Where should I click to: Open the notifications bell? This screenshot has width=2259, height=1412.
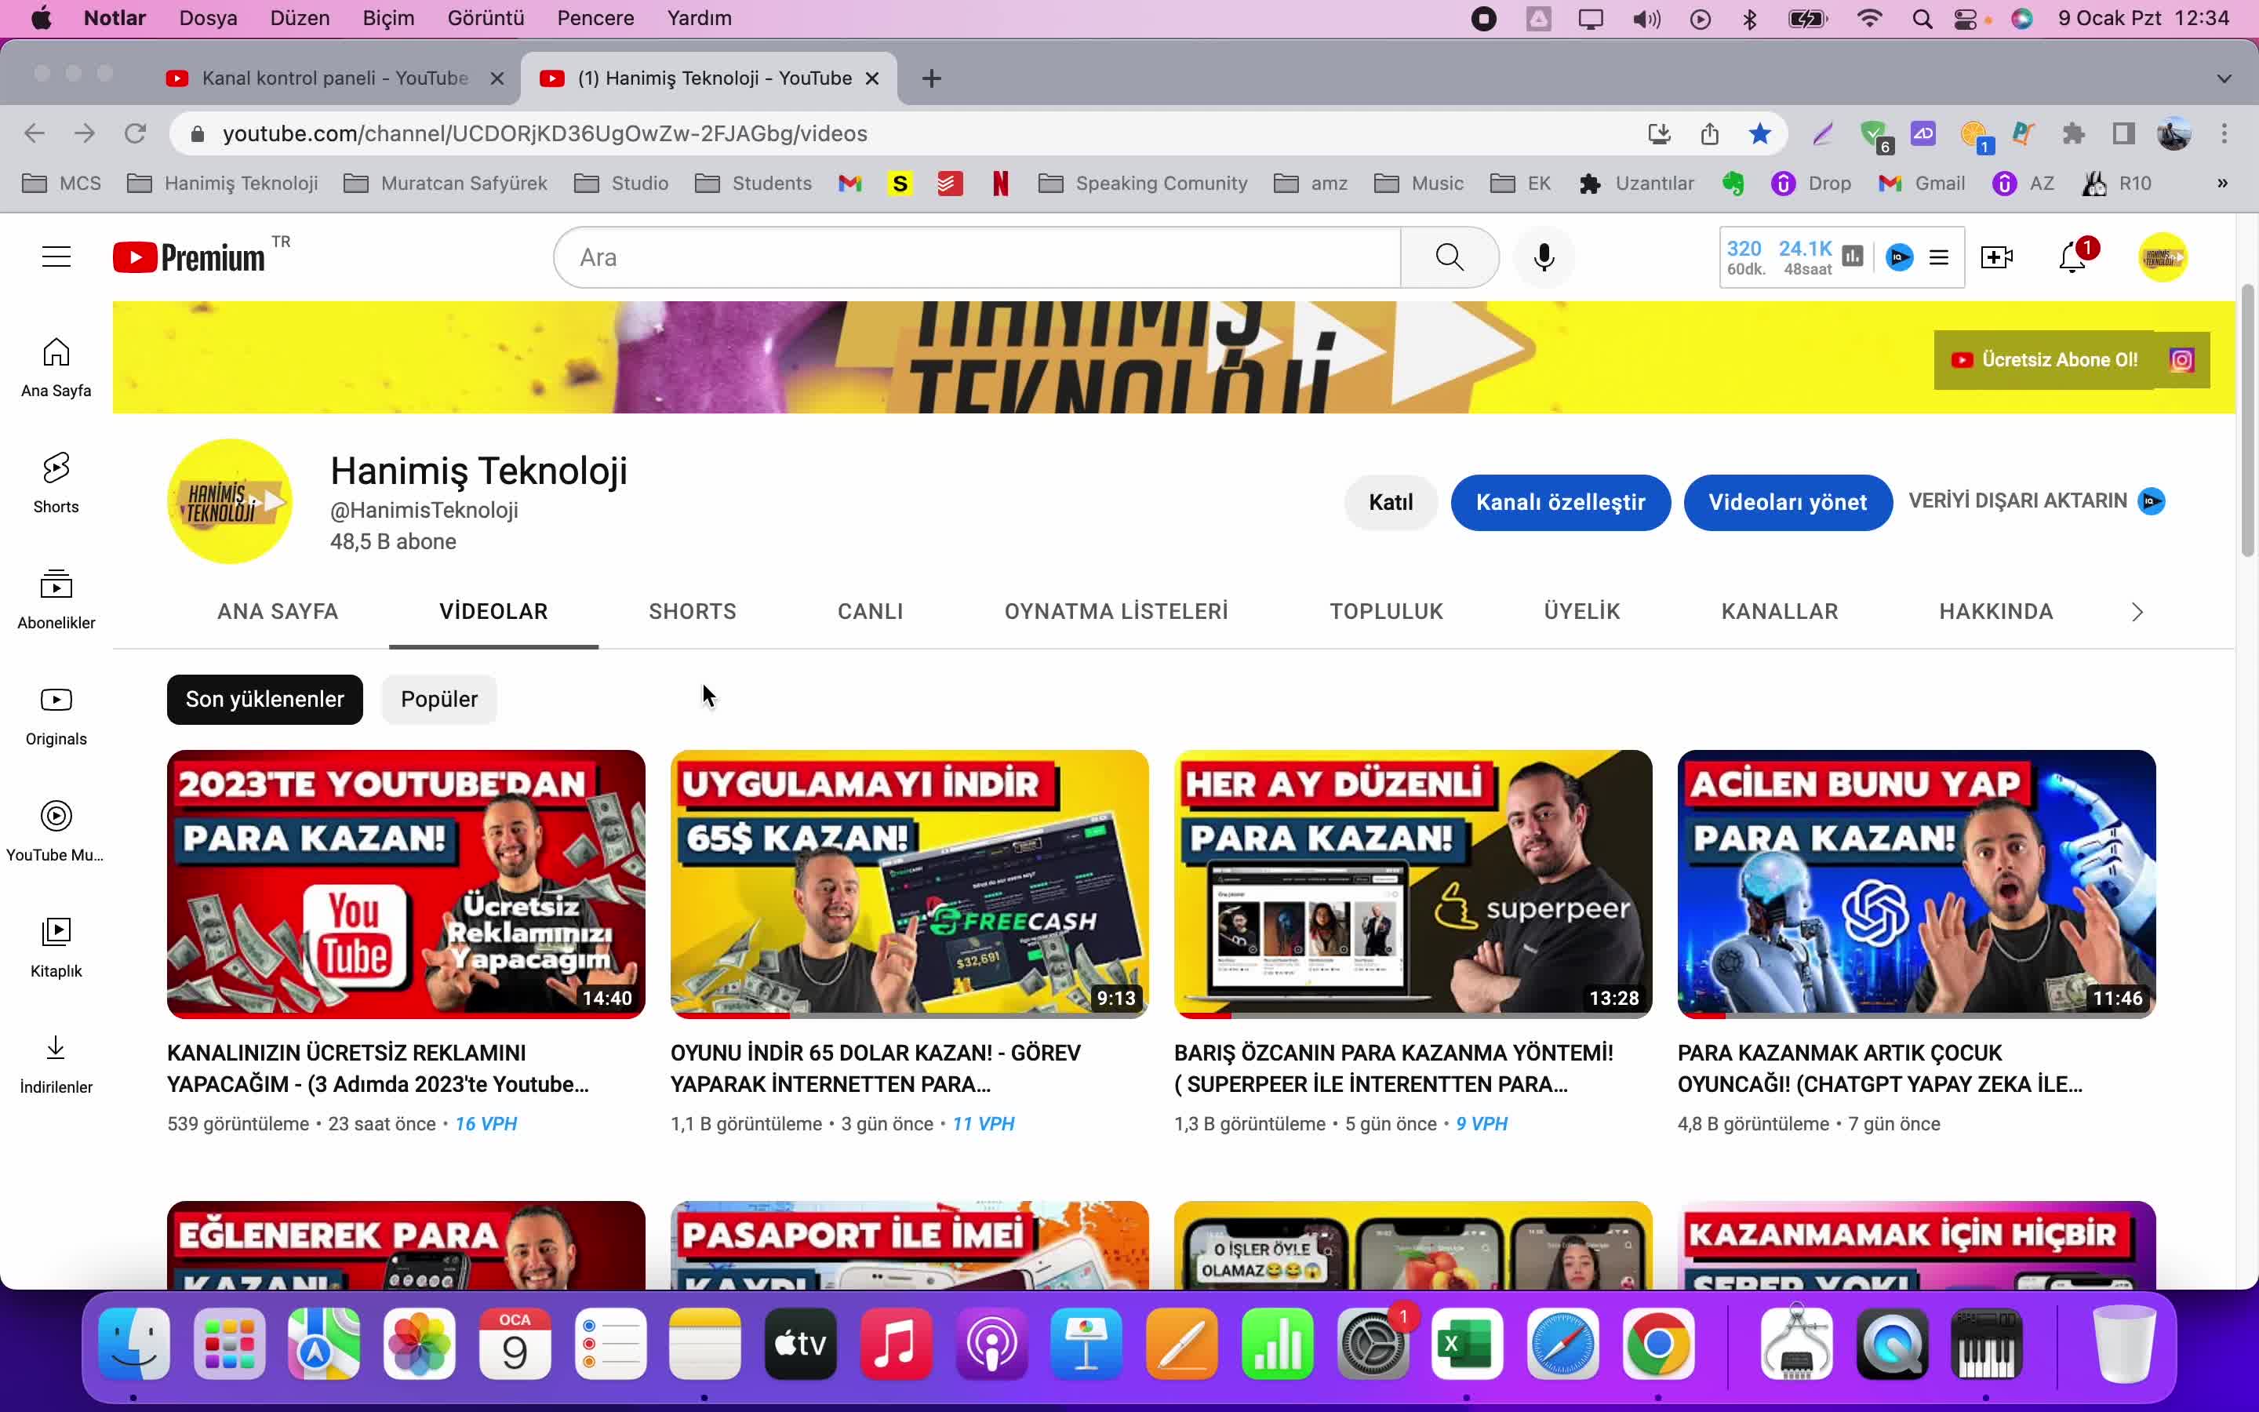2072,257
